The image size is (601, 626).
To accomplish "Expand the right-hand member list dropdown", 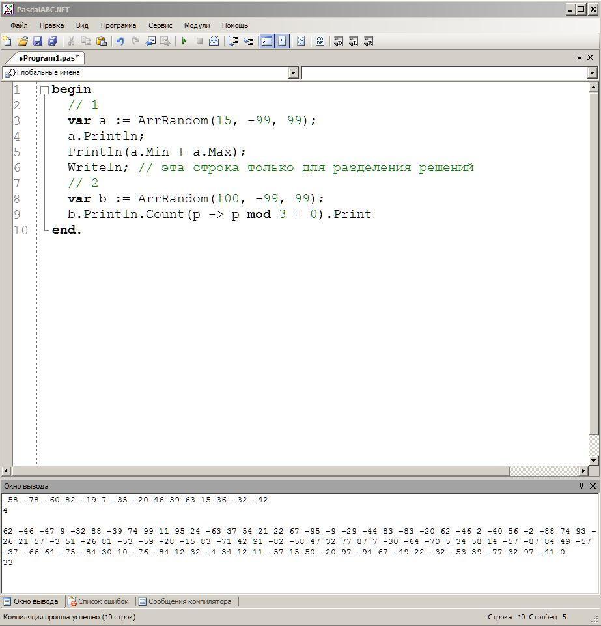I will pos(593,73).
